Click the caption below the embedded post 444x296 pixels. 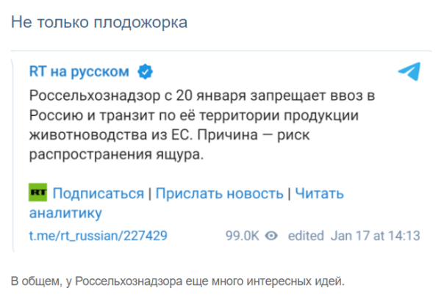(177, 280)
